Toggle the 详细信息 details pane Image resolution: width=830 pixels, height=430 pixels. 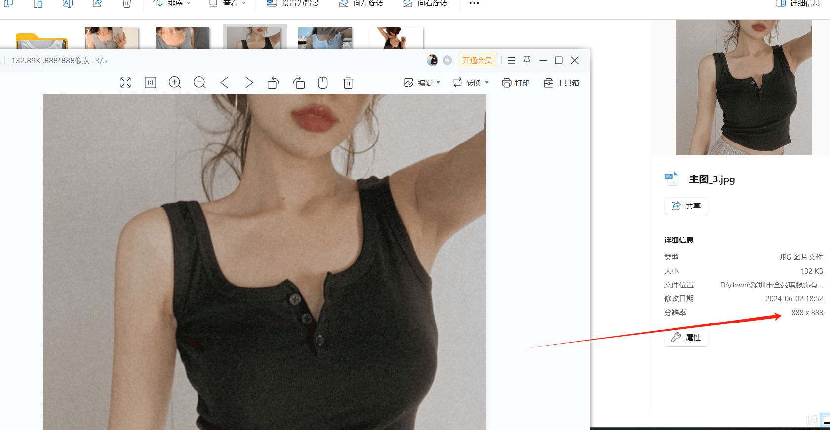click(798, 3)
